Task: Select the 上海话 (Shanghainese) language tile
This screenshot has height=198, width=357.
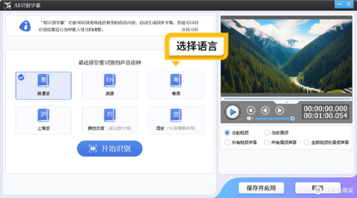Action: pyautogui.click(x=43, y=121)
